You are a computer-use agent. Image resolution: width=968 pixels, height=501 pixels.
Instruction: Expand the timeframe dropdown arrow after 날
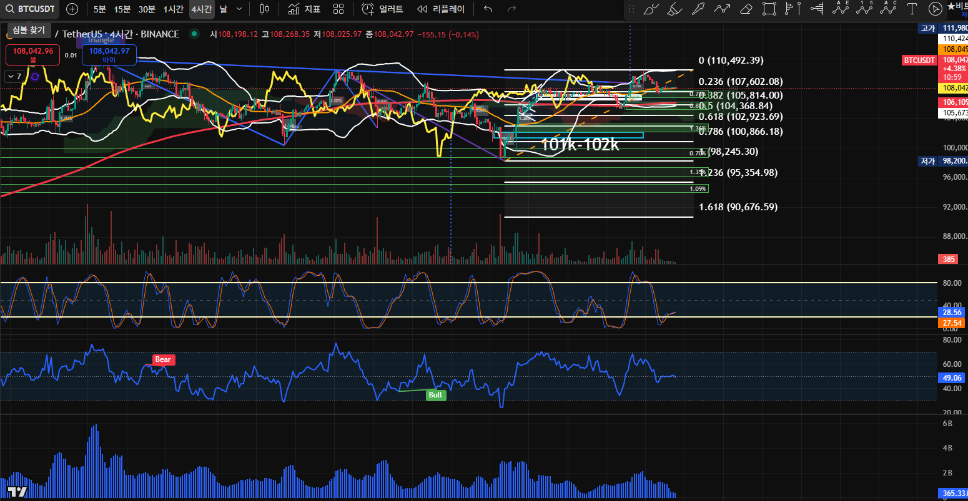click(x=239, y=9)
